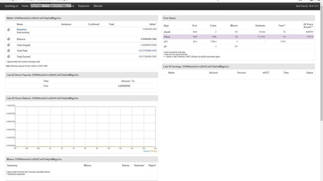Click the Last 24 Hours Payouts header
The height and width of the screenshot is (181, 323).
click(x=82, y=75)
